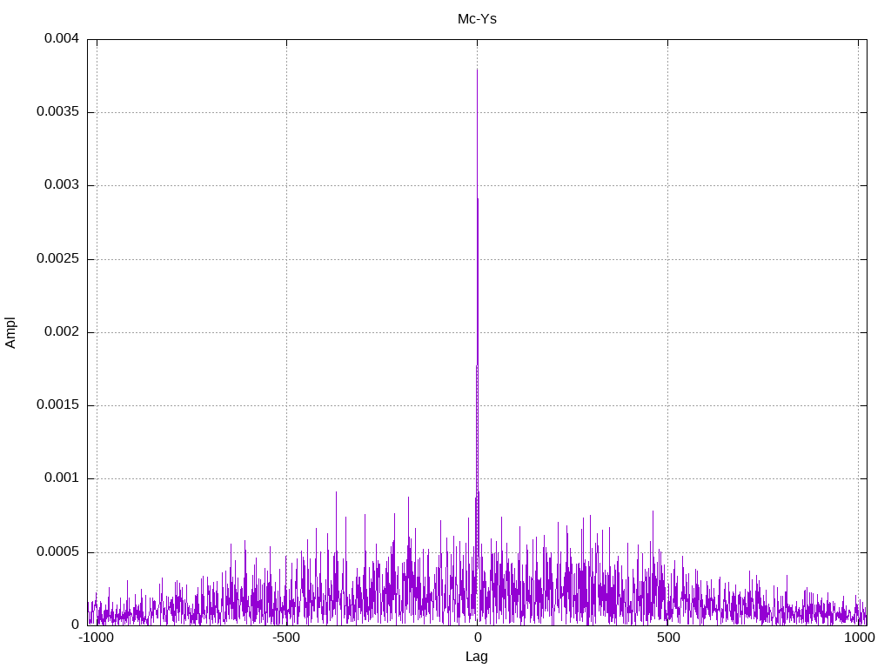Click the tip of the central peak
The width and height of the screenshot is (891, 668).
point(477,70)
